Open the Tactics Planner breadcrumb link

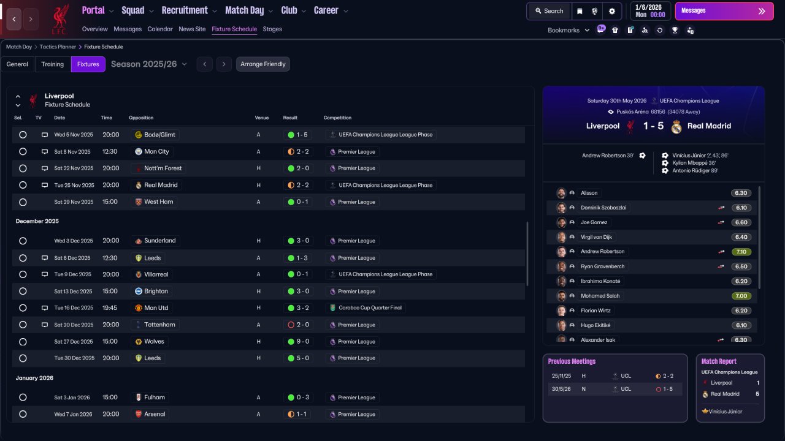click(58, 47)
